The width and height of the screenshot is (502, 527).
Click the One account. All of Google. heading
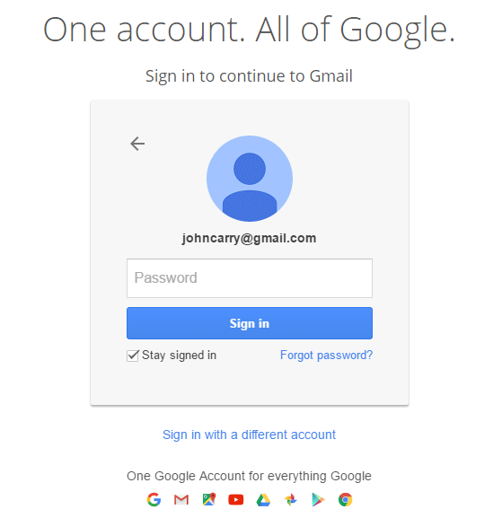pyautogui.click(x=249, y=31)
